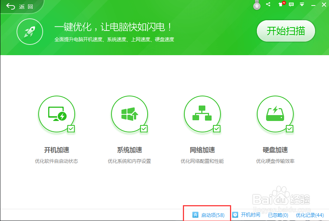This screenshot has height=221, width=329.
Task: Close the optimizer window
Action: point(324,5)
